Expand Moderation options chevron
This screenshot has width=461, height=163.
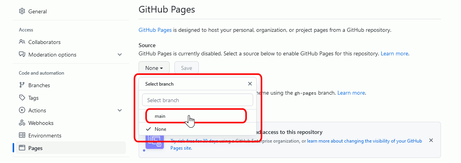point(119,55)
